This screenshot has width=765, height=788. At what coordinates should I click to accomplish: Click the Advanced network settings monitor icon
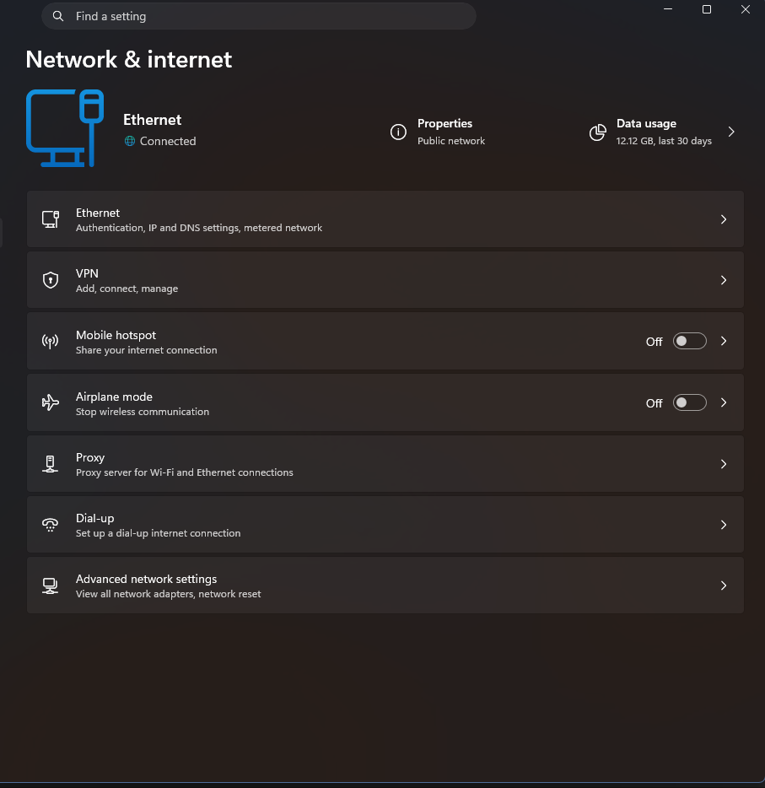pyautogui.click(x=51, y=586)
